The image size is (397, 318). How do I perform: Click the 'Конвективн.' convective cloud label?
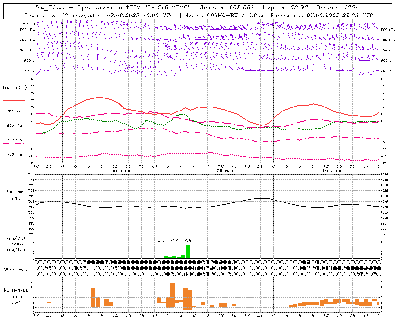click(x=16, y=290)
